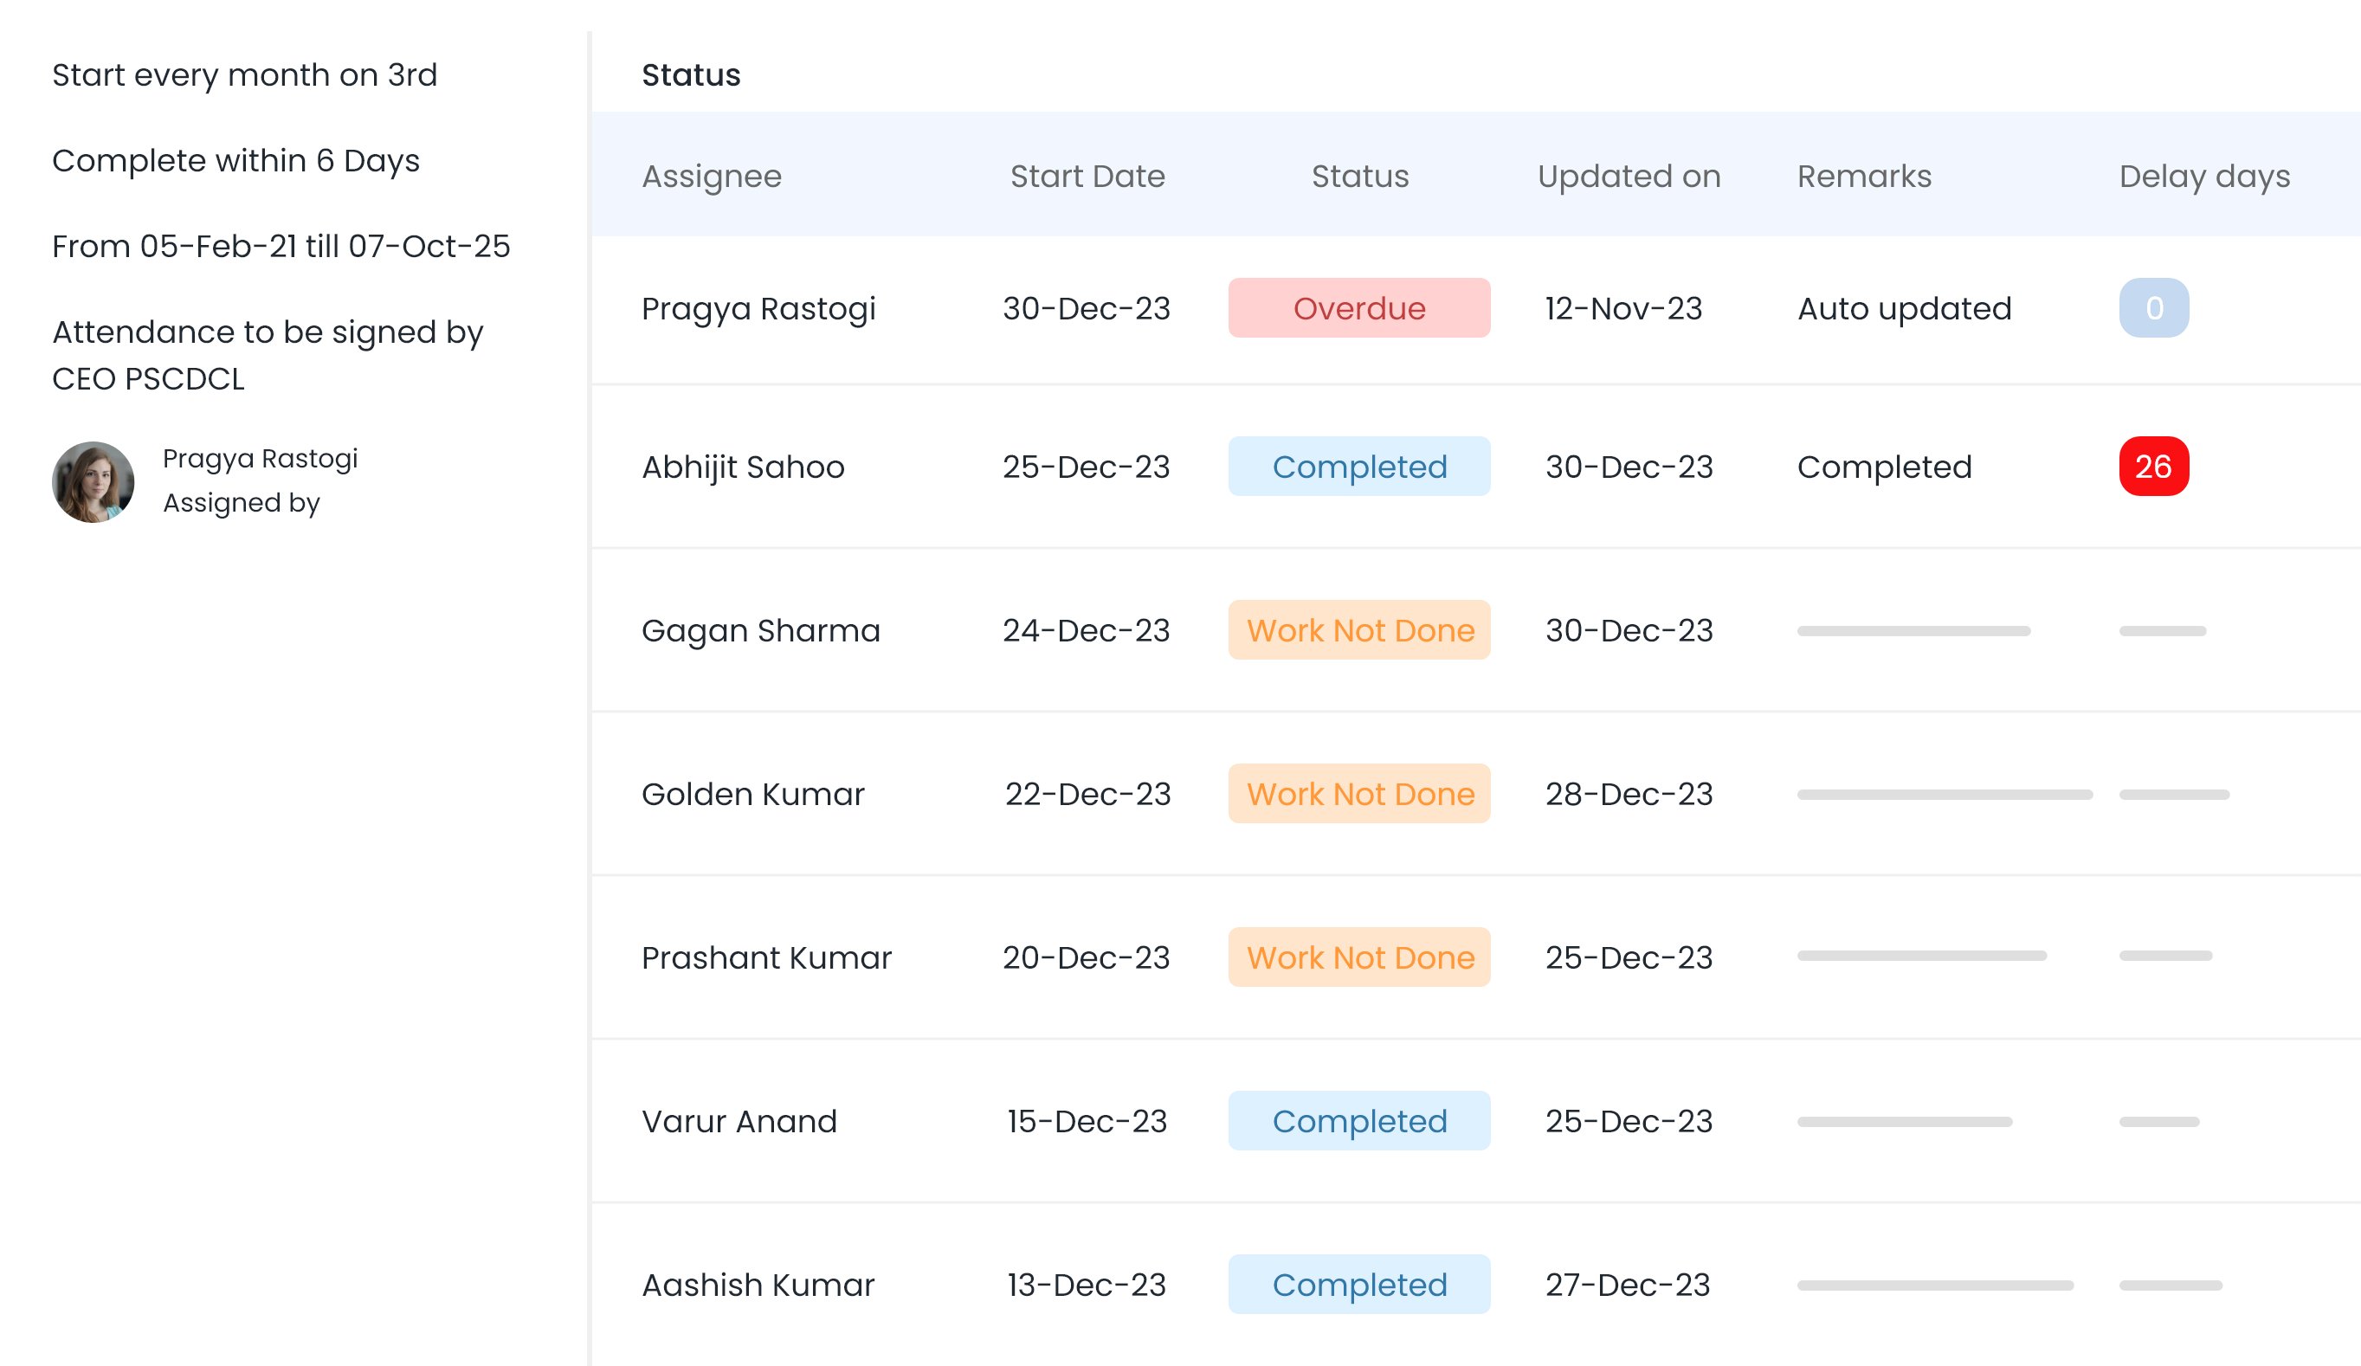The width and height of the screenshot is (2361, 1366).
Task: Select the Golden Kumar assignee row
Action: click(752, 795)
